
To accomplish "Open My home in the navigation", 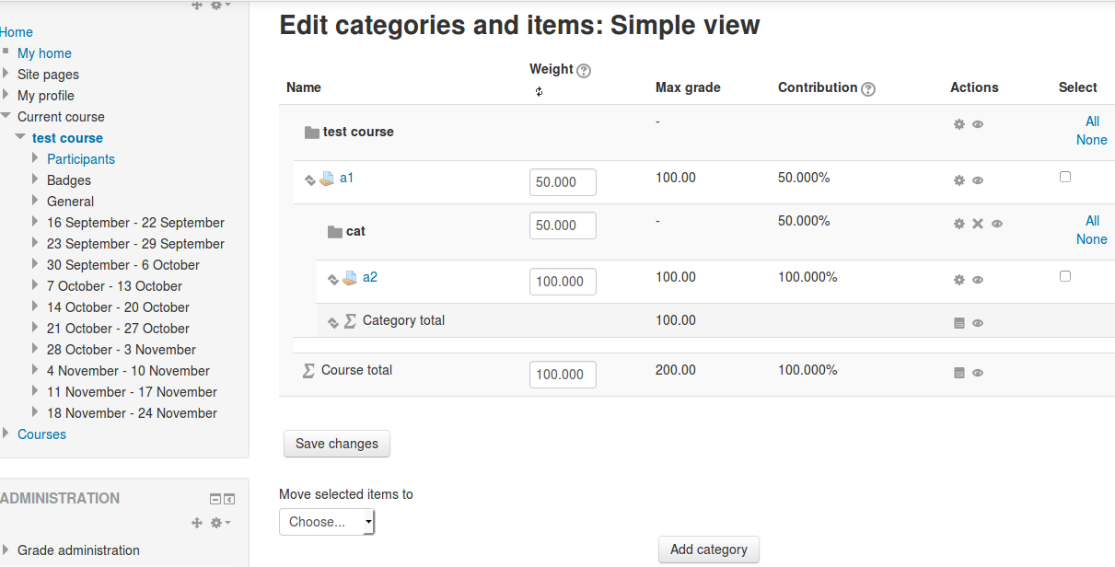I will click(x=44, y=53).
